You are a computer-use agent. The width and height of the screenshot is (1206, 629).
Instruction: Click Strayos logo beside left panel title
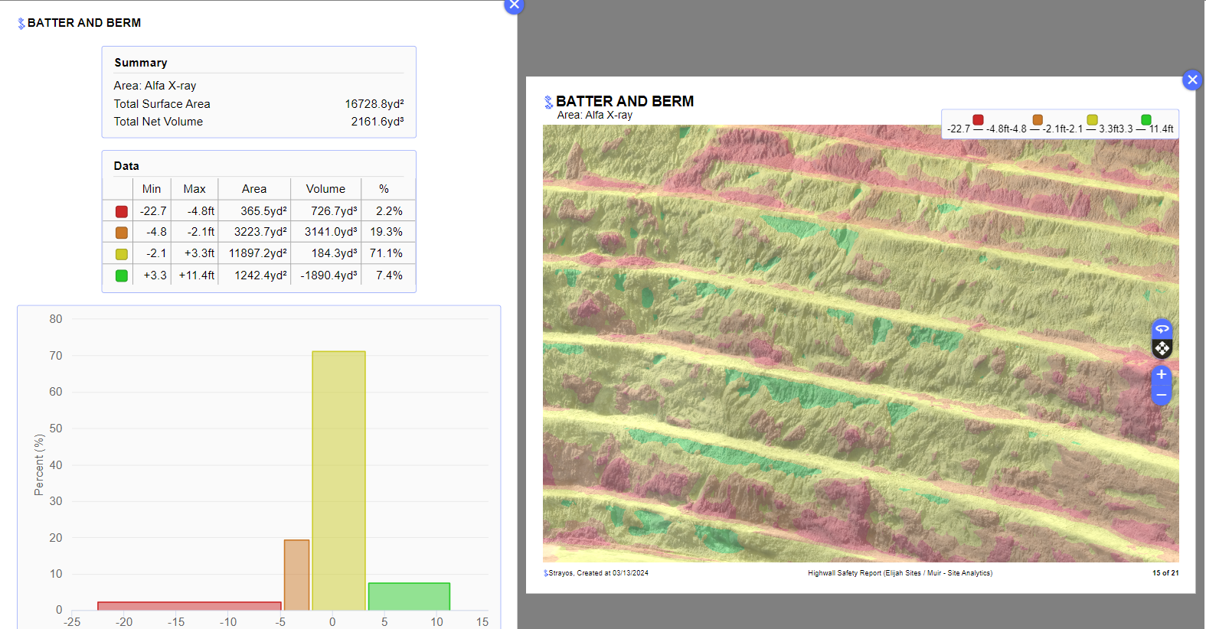point(21,24)
